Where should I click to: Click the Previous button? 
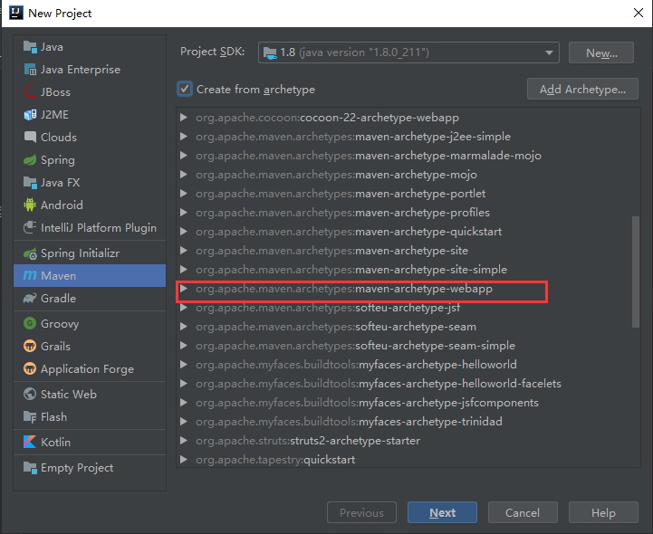point(361,512)
